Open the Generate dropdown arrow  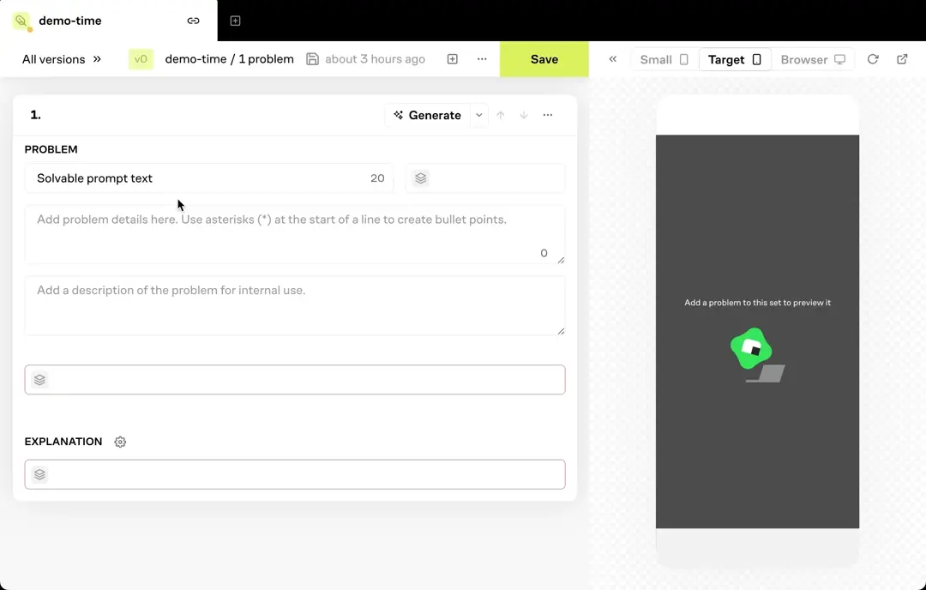tap(479, 115)
